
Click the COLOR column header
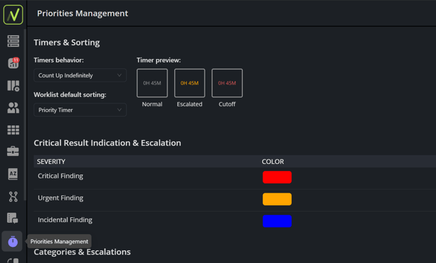(x=273, y=162)
